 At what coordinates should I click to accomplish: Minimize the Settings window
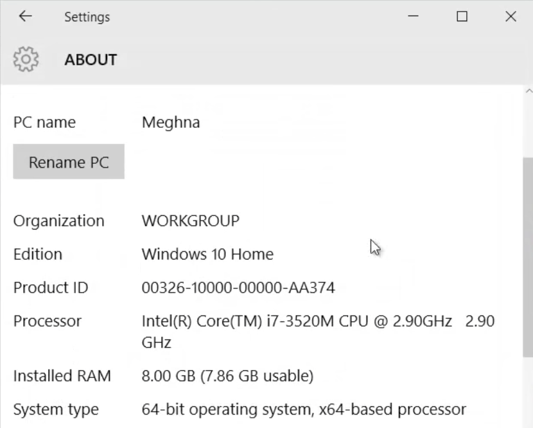point(414,17)
